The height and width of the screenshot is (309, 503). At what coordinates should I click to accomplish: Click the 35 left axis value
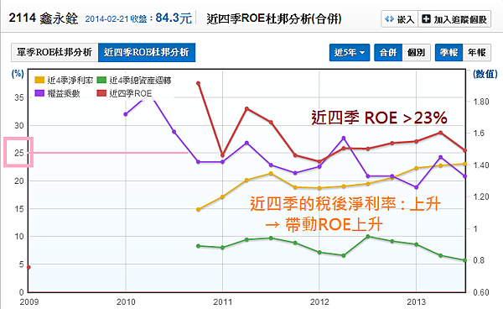click(19, 97)
